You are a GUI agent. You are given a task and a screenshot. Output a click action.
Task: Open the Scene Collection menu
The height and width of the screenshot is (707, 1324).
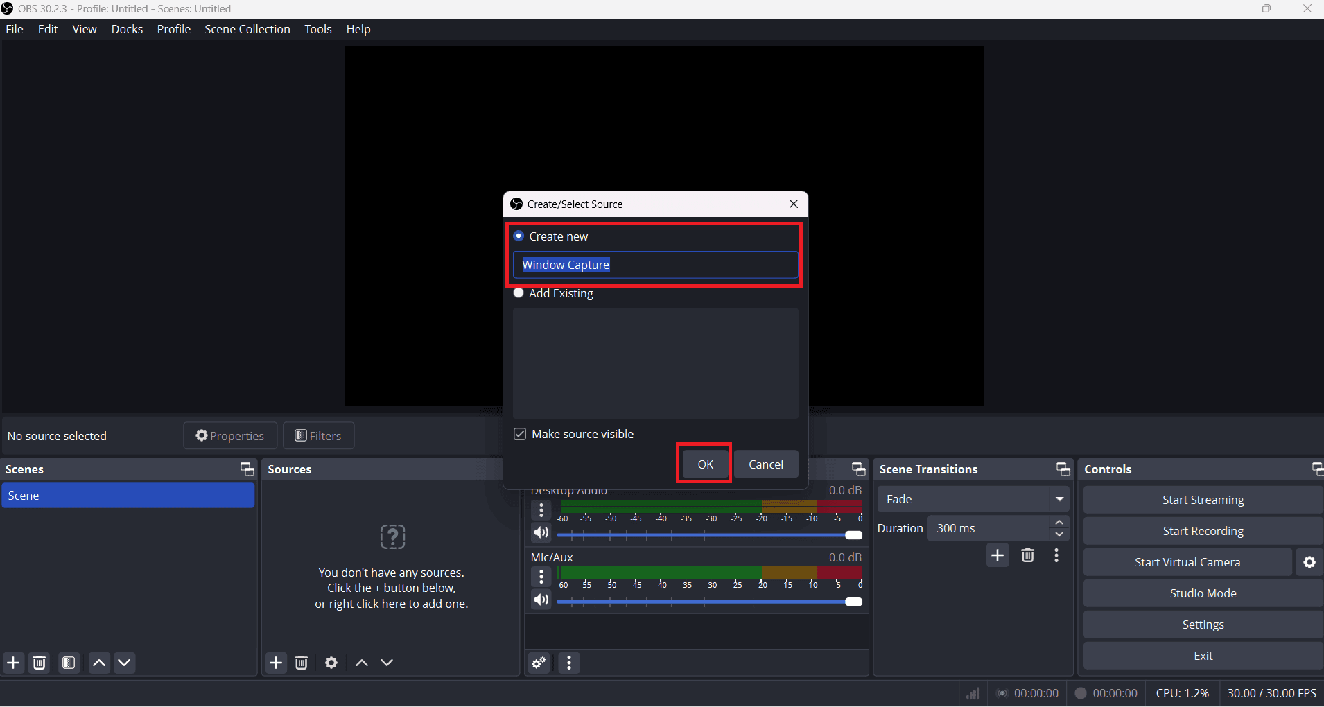pos(247,29)
